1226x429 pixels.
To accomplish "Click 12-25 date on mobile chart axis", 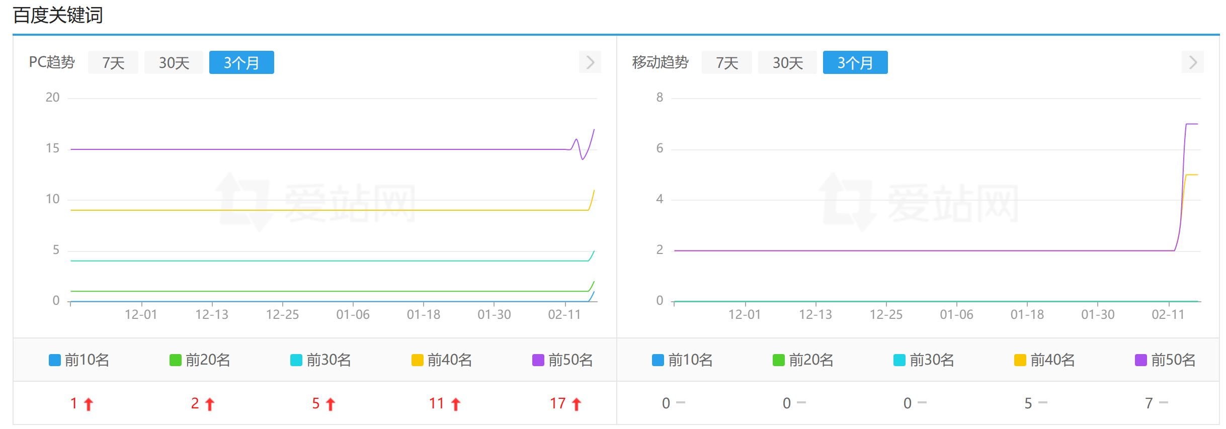I will [886, 315].
